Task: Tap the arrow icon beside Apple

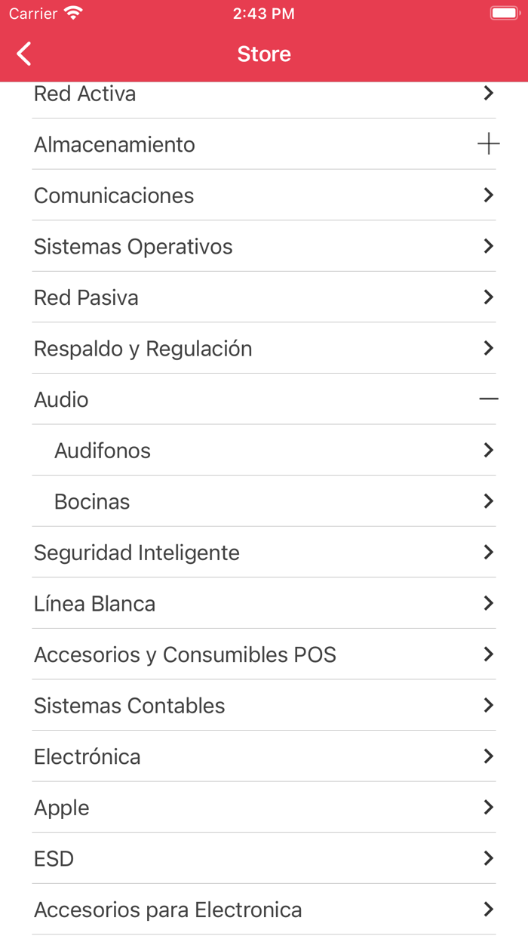Action: [488, 807]
